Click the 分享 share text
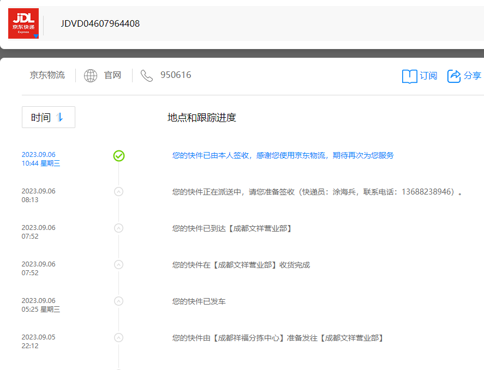 [473, 76]
